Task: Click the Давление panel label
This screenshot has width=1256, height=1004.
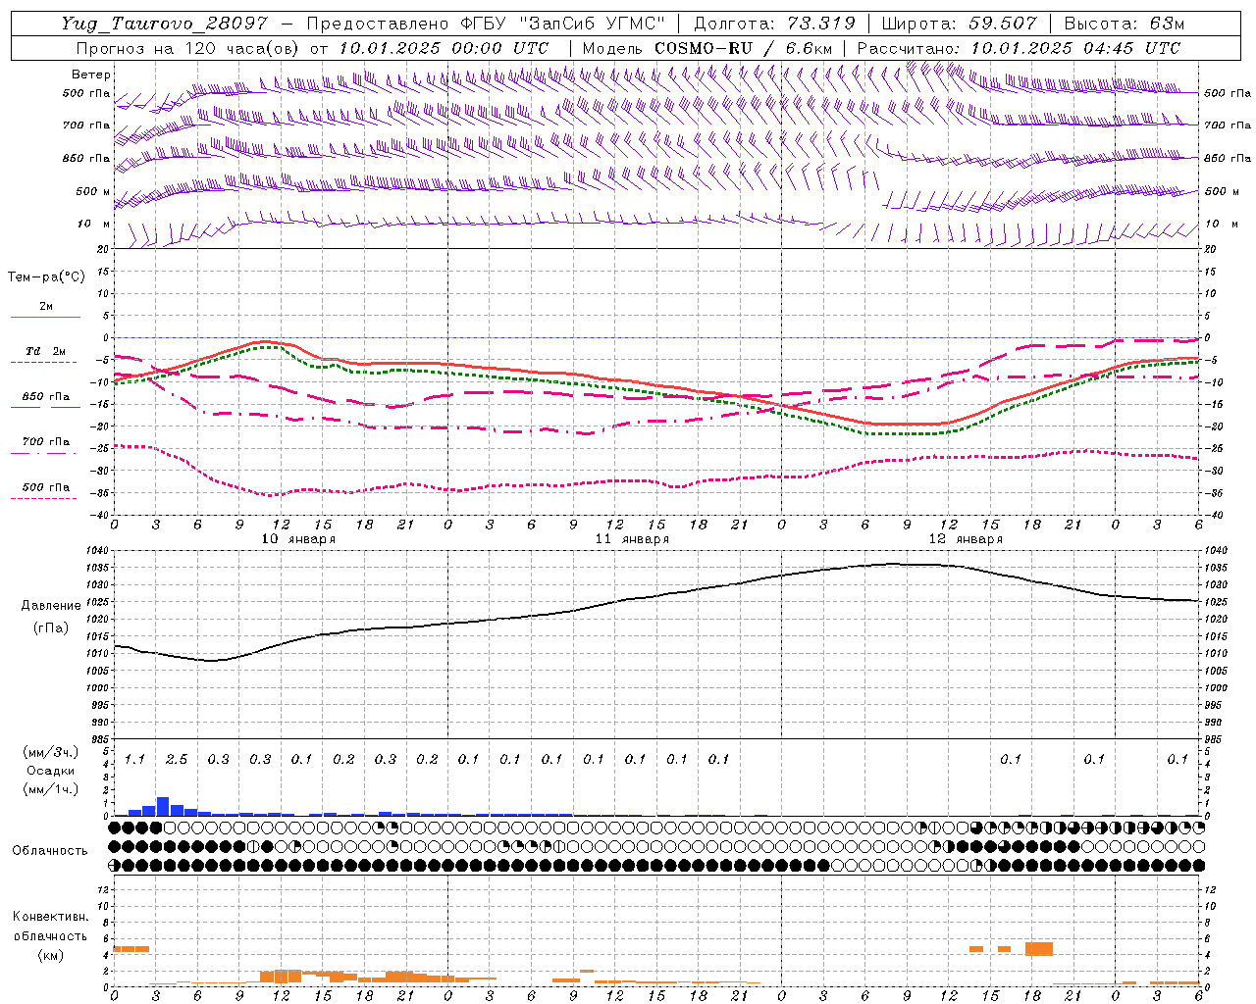Action: click(51, 606)
